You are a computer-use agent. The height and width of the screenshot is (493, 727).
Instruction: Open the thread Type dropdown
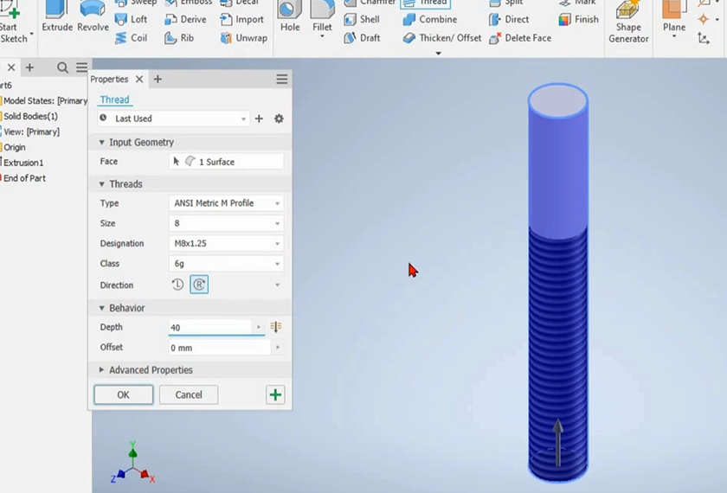[x=227, y=203]
